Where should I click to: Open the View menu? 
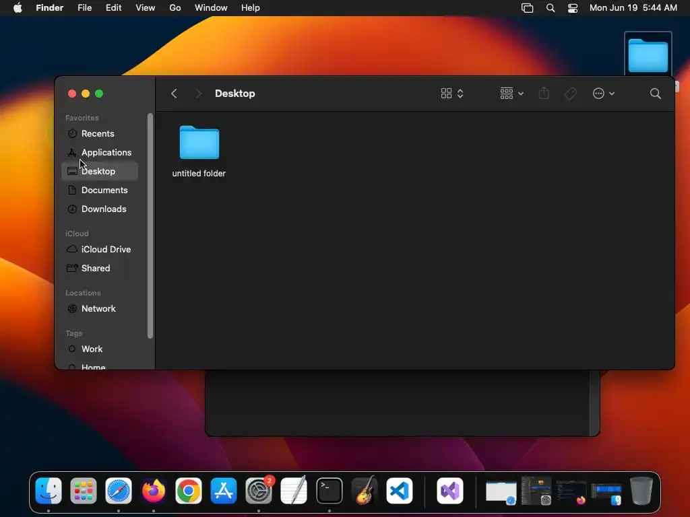[x=146, y=8]
